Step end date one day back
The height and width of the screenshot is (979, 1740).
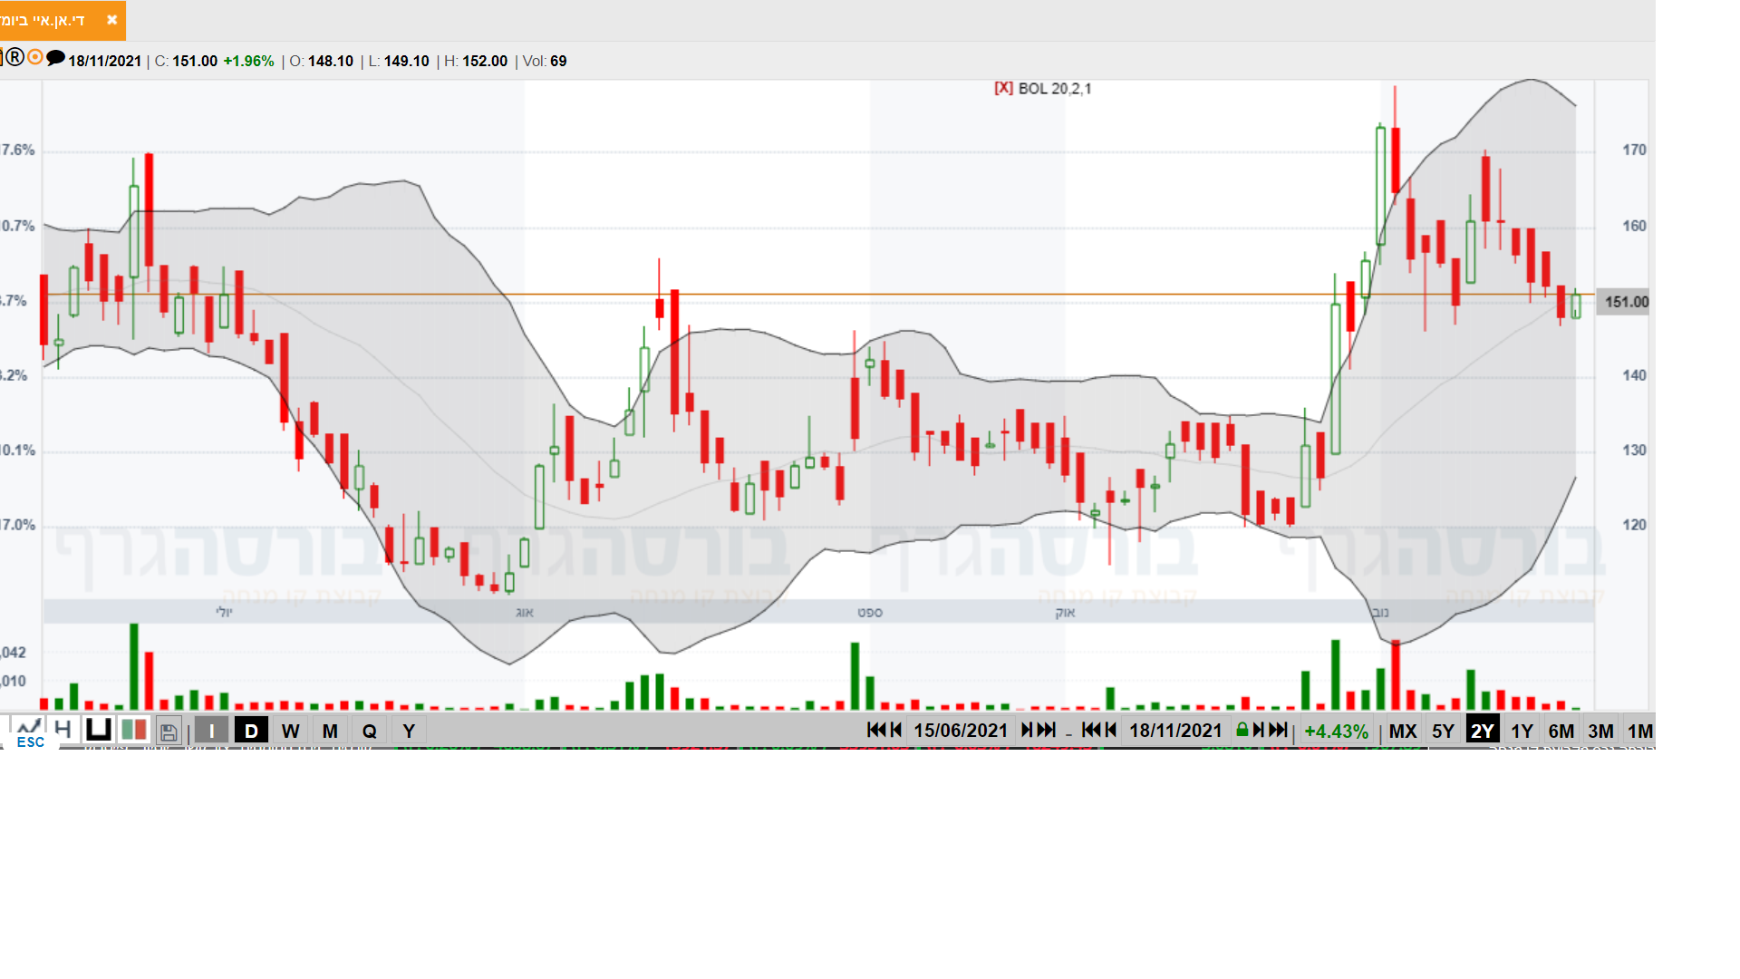[x=1110, y=731]
